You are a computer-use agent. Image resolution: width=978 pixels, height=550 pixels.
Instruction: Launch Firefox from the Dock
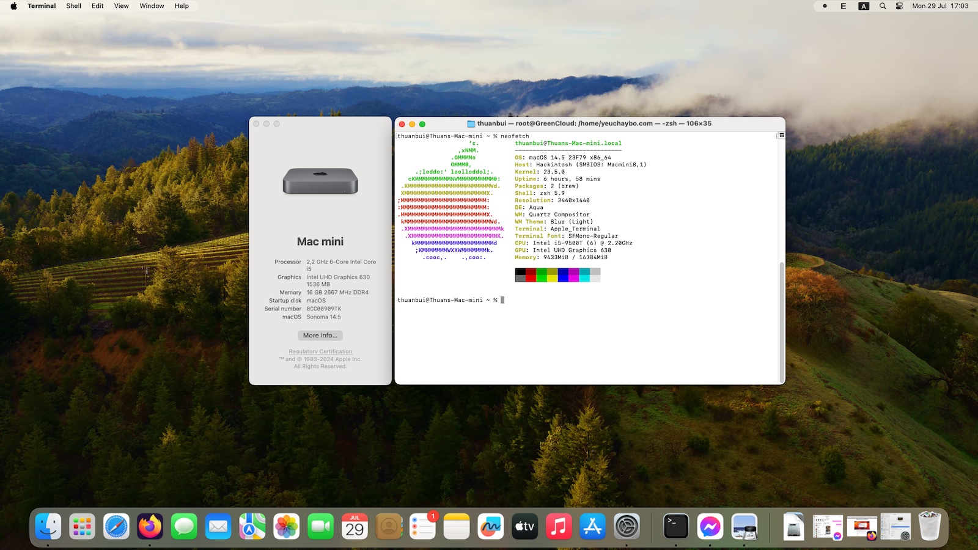[150, 526]
